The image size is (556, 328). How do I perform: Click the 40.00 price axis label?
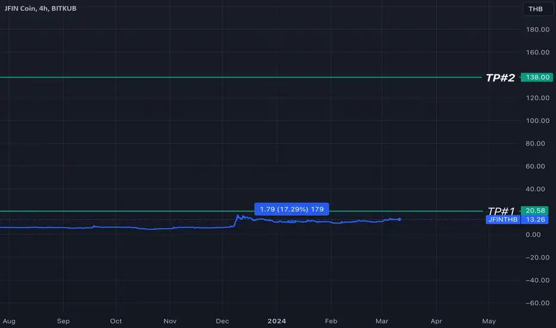point(535,189)
